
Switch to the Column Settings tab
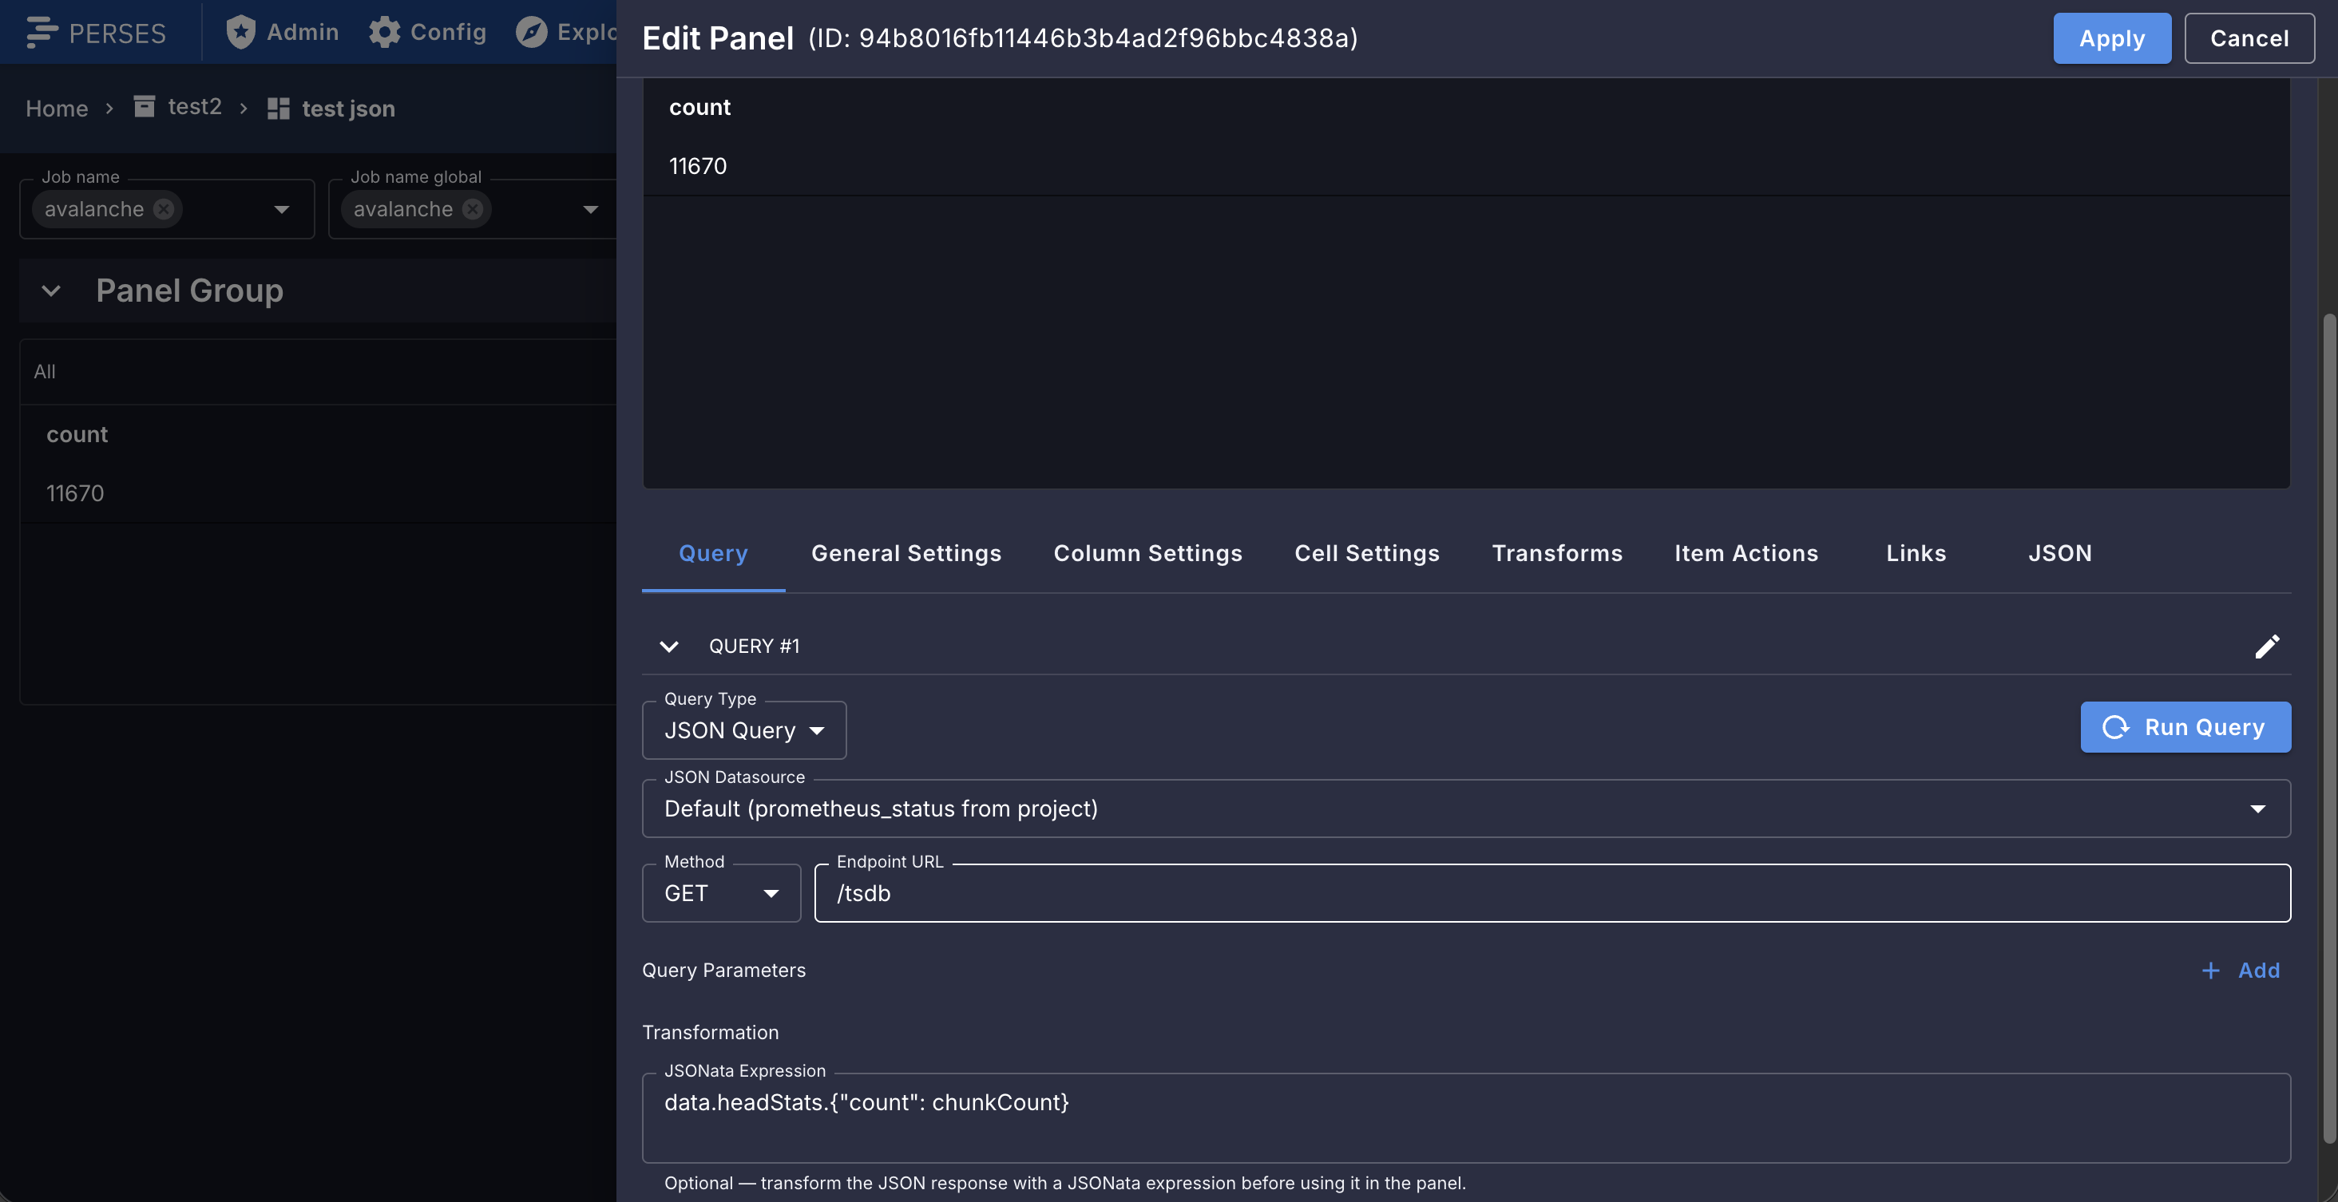click(x=1147, y=553)
